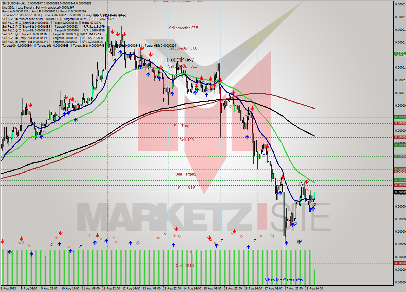Click the 'Sell %20 @ Entry -88' row
This screenshot has height=292, width=406.
[x=52, y=42]
